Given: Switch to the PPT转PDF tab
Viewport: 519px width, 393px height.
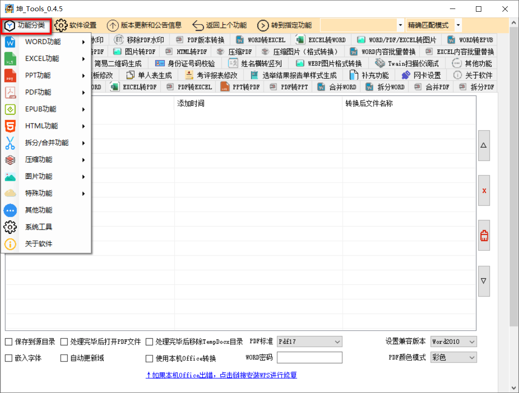Looking at the screenshot, I should (240, 87).
